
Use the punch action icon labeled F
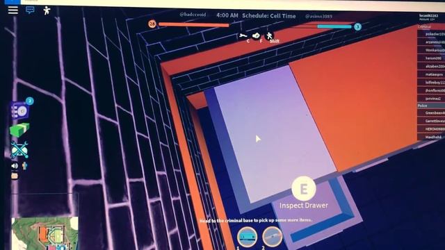(x=257, y=35)
